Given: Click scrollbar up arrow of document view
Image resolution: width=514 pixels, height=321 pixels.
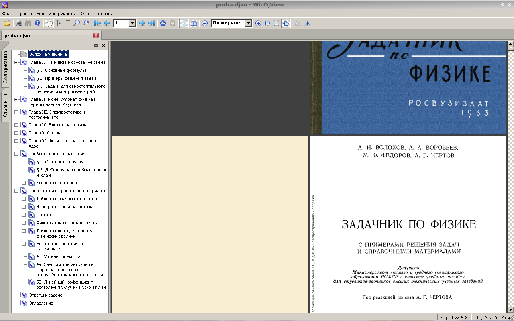Looking at the screenshot, I should (x=511, y=44).
